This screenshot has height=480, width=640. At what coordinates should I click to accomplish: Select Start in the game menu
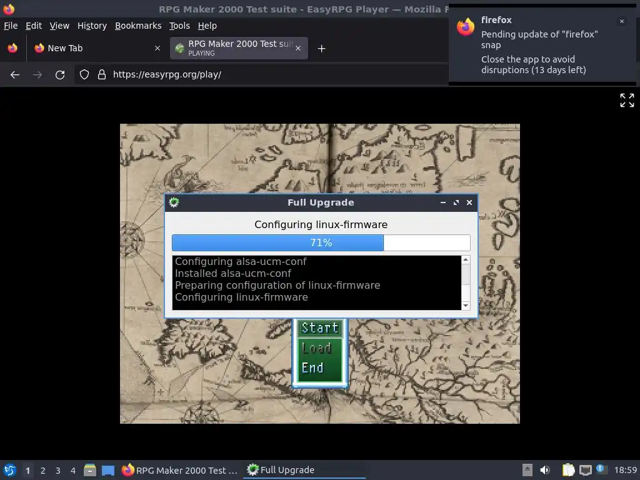point(320,328)
